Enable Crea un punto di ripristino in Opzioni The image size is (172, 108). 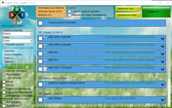pos(69,12)
